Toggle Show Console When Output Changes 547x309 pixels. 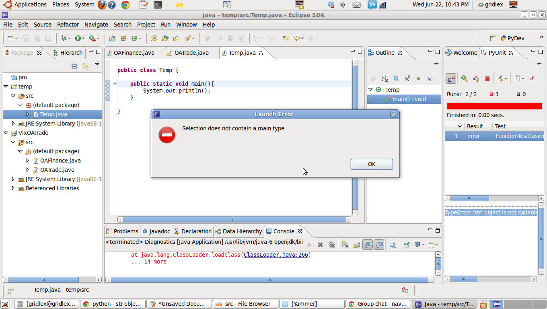(368, 244)
